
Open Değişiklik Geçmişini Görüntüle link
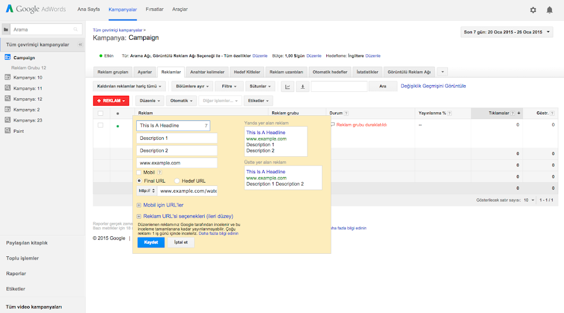coord(433,86)
